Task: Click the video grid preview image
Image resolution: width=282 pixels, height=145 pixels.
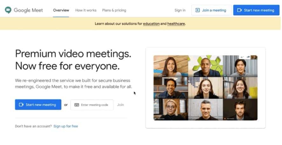Action: [205, 88]
